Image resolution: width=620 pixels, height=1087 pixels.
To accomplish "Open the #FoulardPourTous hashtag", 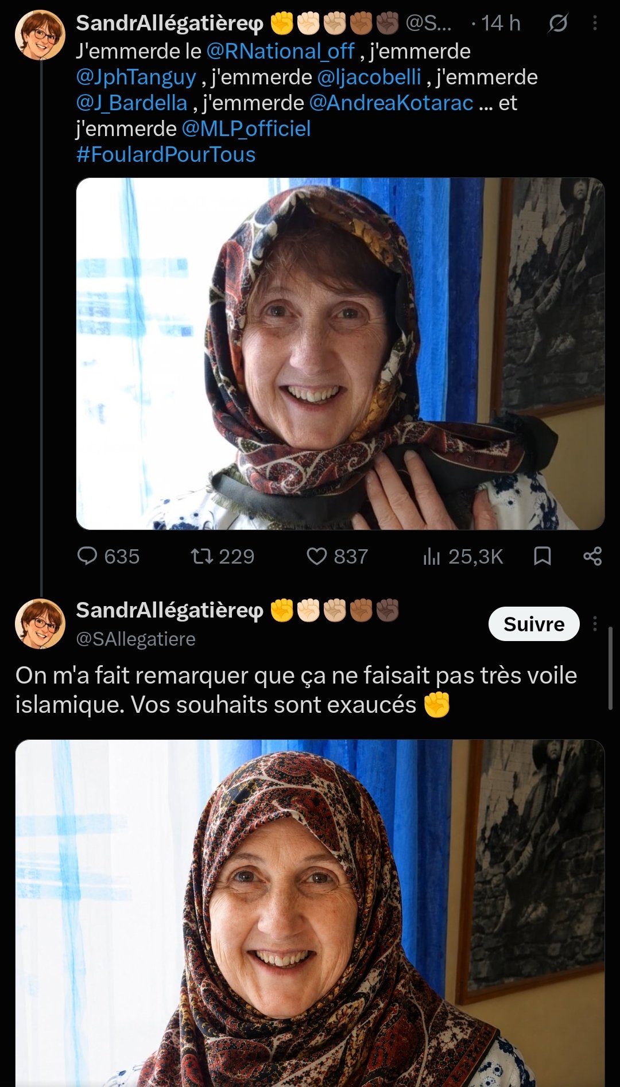I will click(166, 155).
